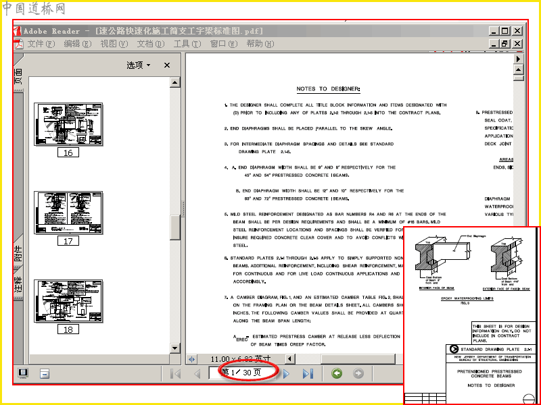Select page 16 thumbnail
This screenshot has height=405, width=541.
pos(68,124)
